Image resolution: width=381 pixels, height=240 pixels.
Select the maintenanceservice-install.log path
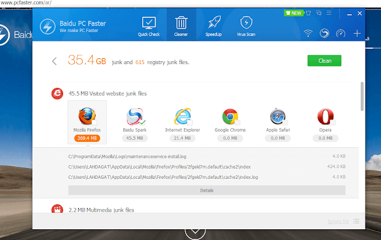point(127,157)
